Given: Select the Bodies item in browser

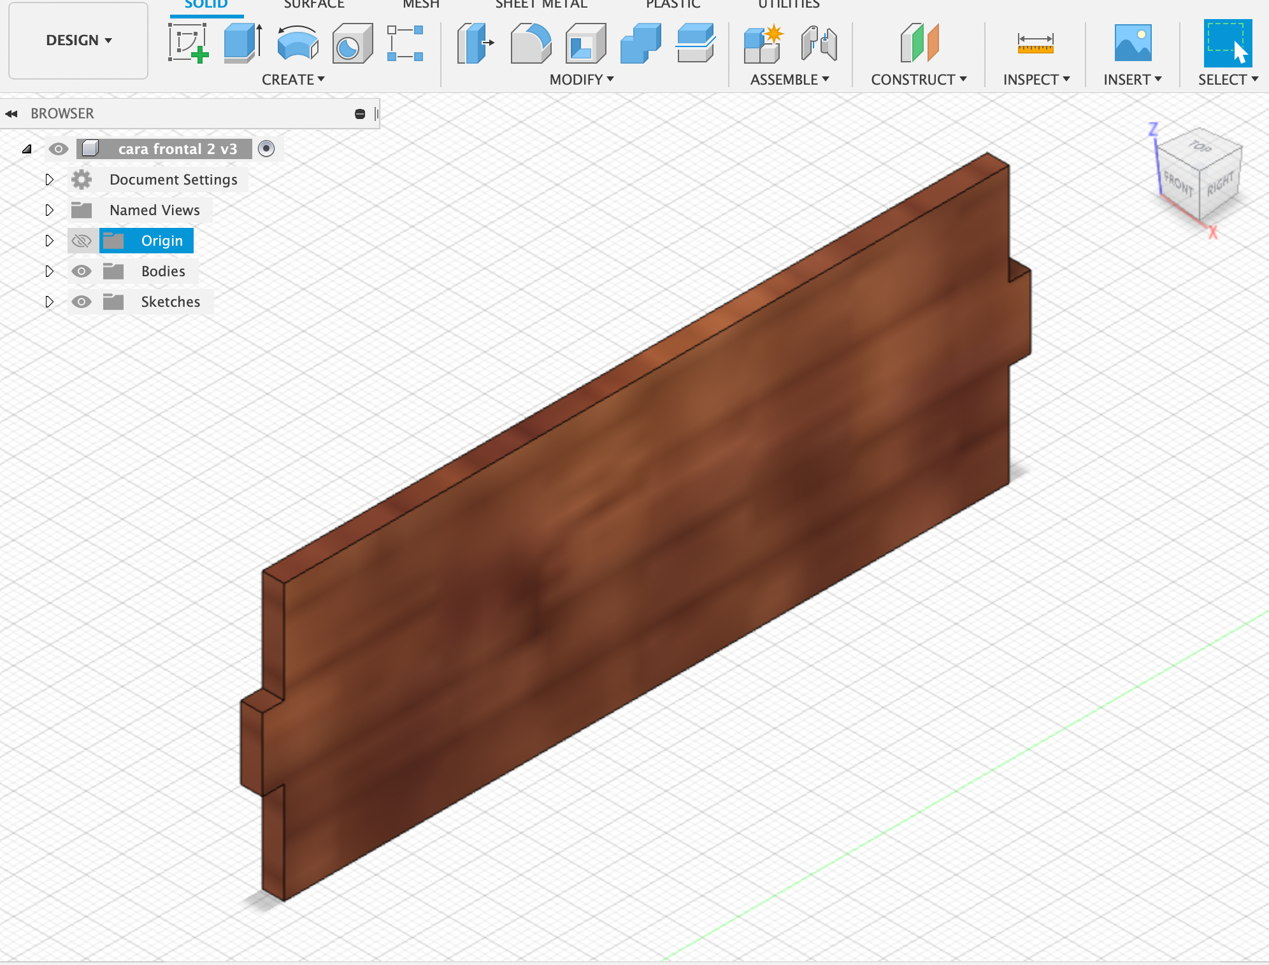Looking at the screenshot, I should (163, 271).
